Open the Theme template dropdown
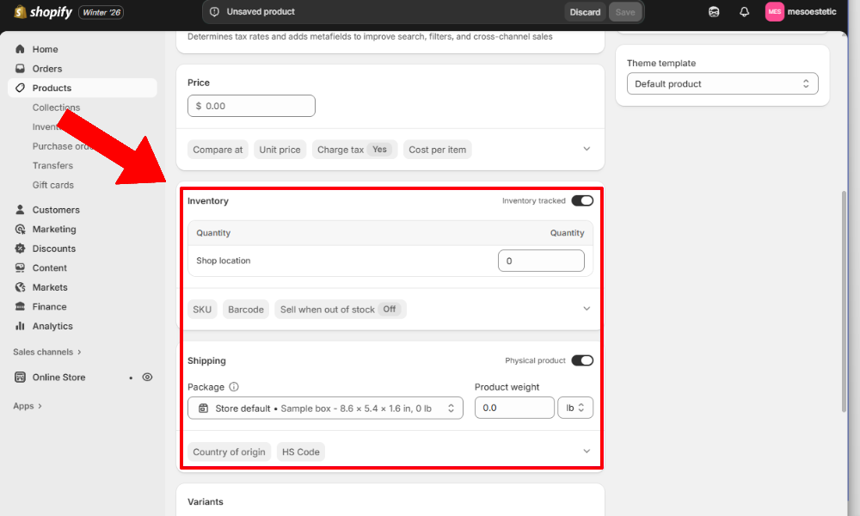Viewport: 860px width, 516px height. (x=722, y=83)
